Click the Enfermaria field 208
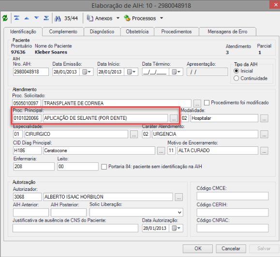Image resolution: width=280 pixels, height=257 pixels. (34, 166)
